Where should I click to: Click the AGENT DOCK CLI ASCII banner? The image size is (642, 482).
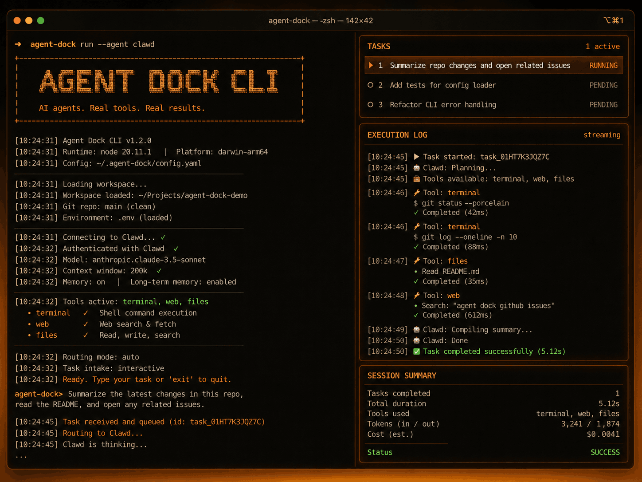tap(159, 81)
